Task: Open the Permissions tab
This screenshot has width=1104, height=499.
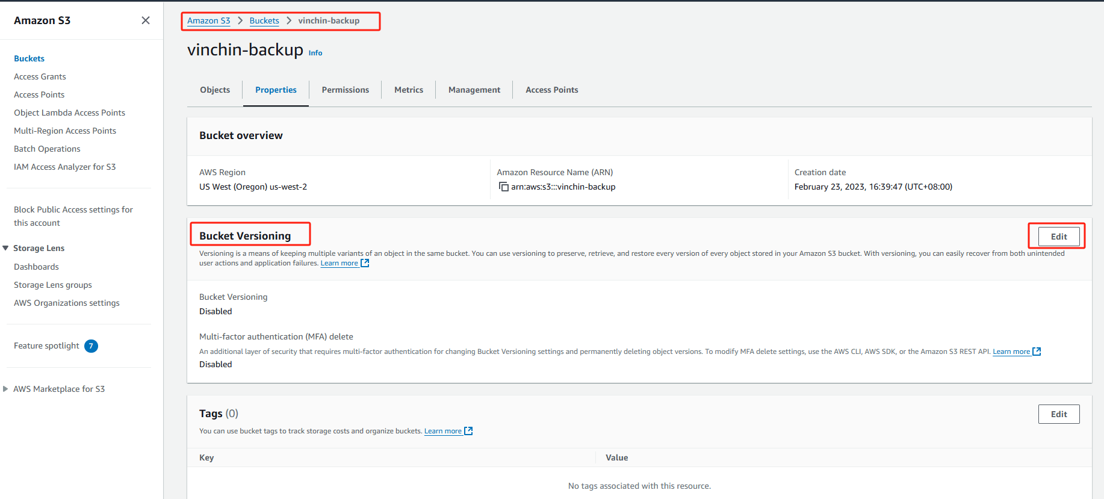Action: tap(346, 90)
